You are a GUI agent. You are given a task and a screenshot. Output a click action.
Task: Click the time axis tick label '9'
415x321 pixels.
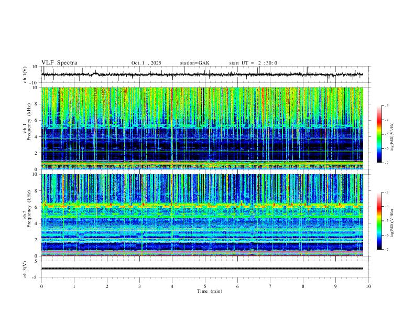[335, 286]
